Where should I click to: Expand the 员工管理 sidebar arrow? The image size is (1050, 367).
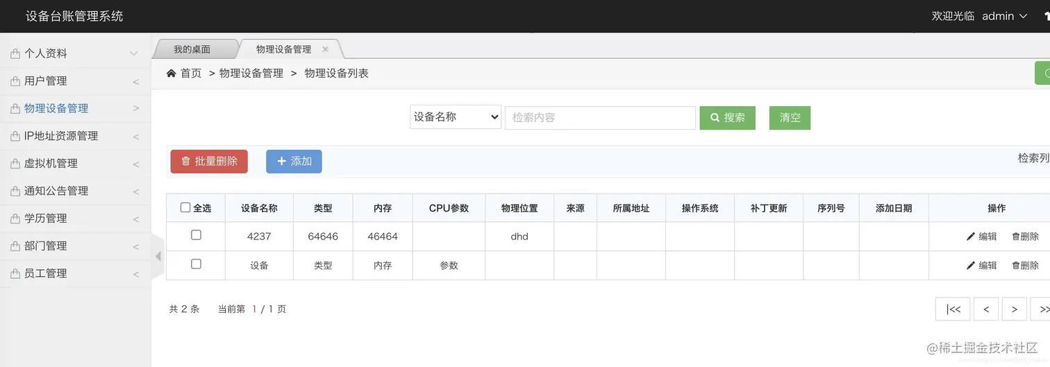coord(136,274)
